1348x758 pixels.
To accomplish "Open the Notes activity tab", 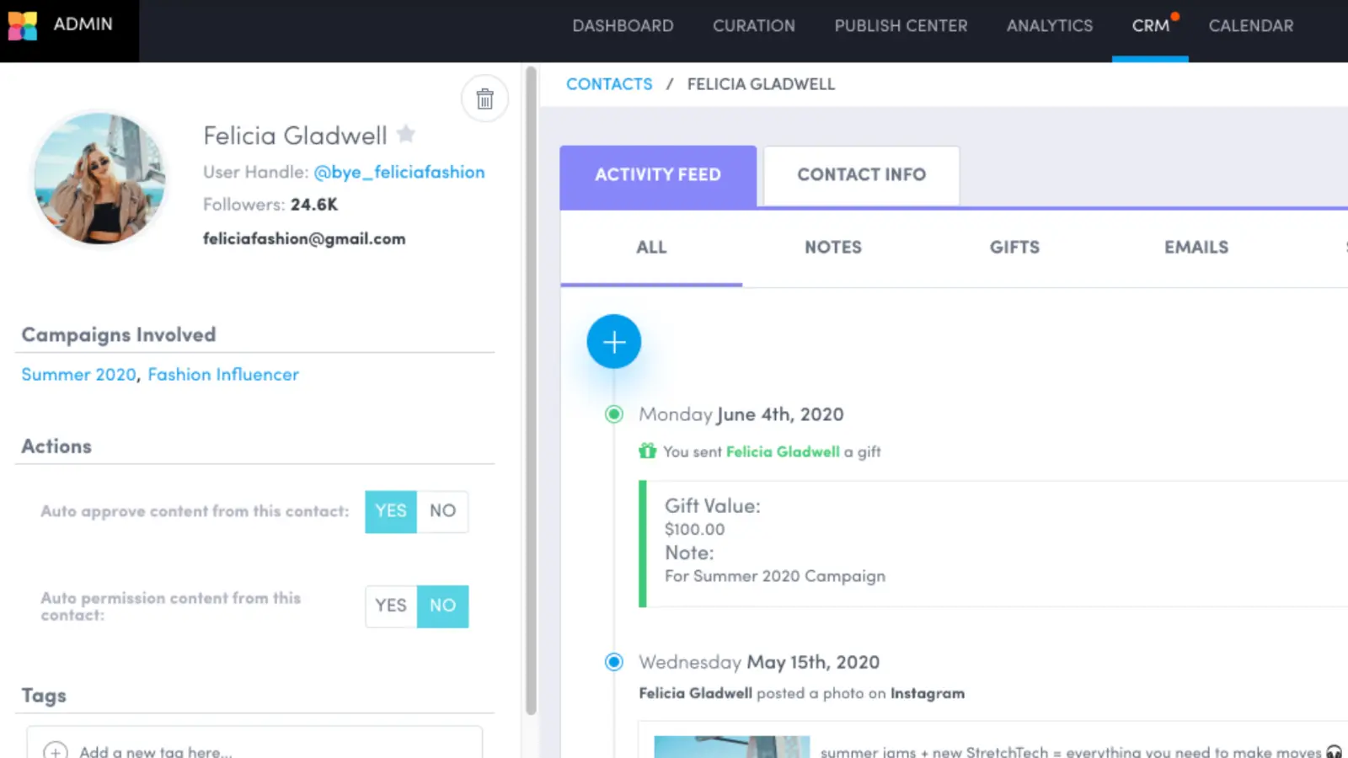I will pyautogui.click(x=833, y=248).
